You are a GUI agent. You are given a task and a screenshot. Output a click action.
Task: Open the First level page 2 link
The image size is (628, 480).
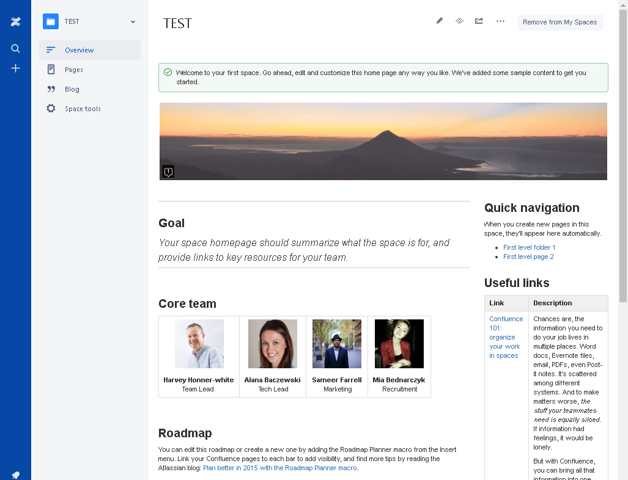point(528,256)
